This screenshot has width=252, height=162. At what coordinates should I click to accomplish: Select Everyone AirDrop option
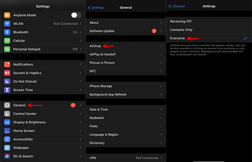click(209, 38)
